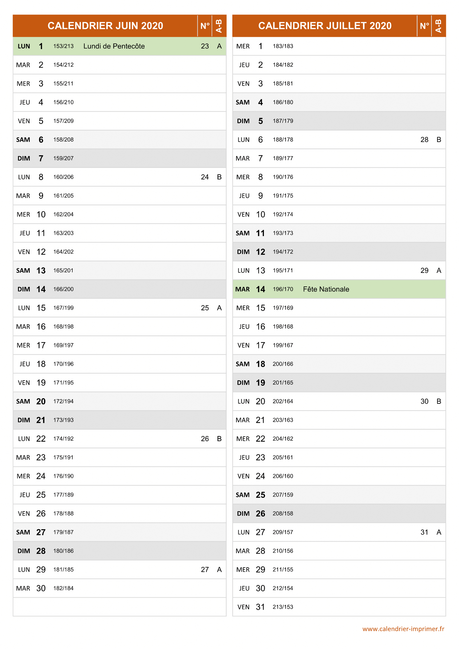Click Saturday 13 June row
This screenshot has height=649, width=459.
pos(120,271)
